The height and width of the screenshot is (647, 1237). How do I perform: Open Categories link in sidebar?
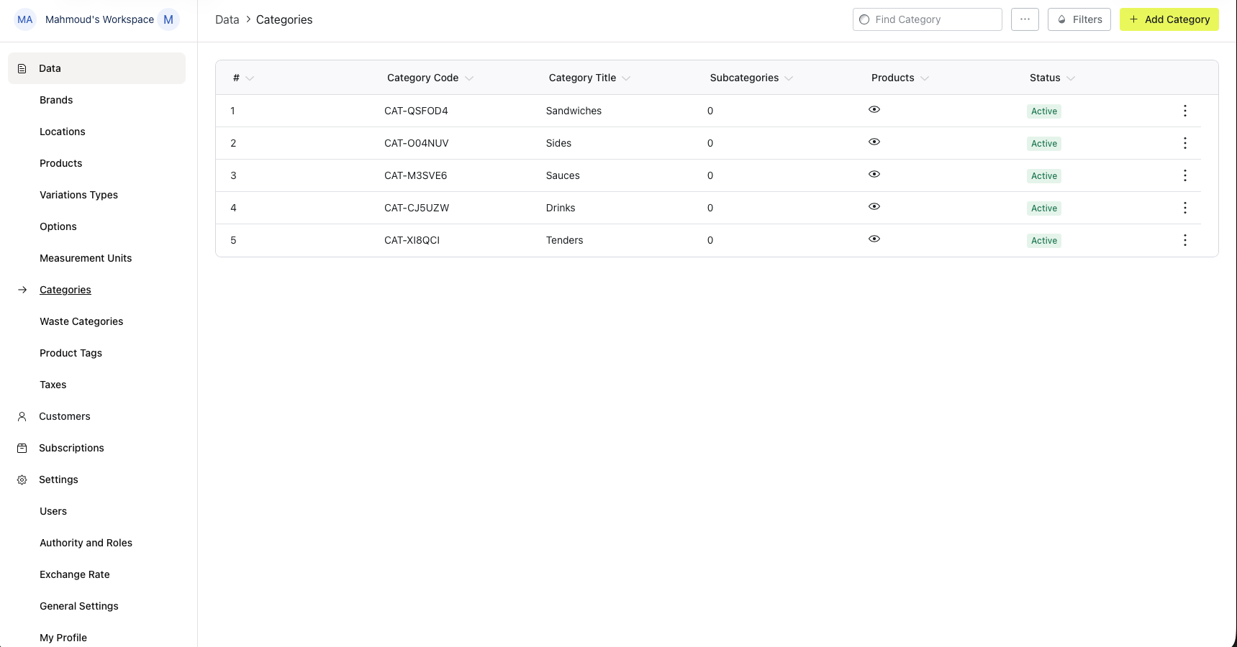click(x=65, y=290)
